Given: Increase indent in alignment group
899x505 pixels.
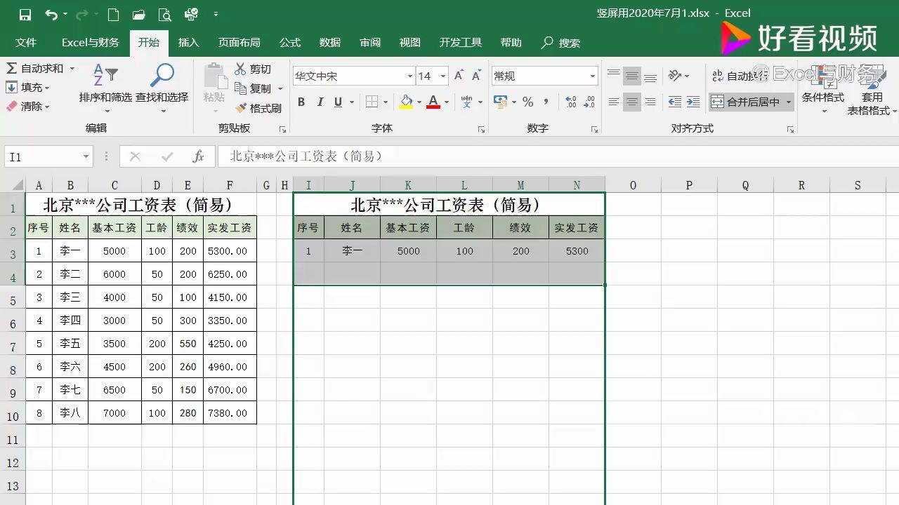Looking at the screenshot, I should (693, 102).
